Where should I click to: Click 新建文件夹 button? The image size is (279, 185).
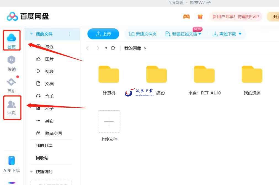pyautogui.click(x=143, y=34)
